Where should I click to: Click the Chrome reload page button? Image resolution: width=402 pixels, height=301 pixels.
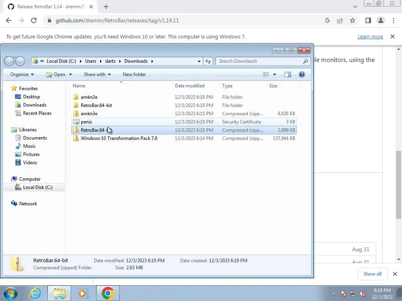34,20
